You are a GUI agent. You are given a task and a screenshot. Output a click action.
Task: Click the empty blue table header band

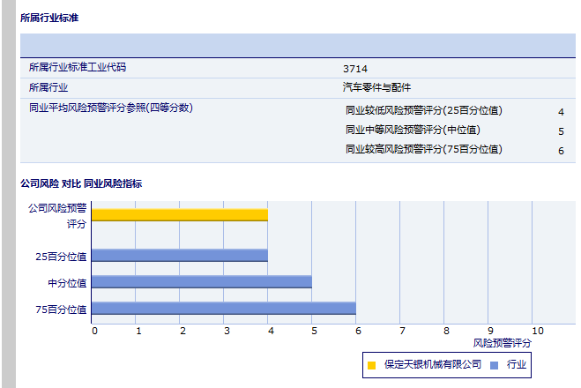click(x=297, y=46)
